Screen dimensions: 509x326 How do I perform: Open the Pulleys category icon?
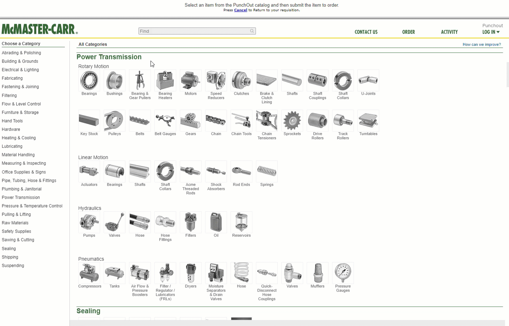[x=114, y=121]
